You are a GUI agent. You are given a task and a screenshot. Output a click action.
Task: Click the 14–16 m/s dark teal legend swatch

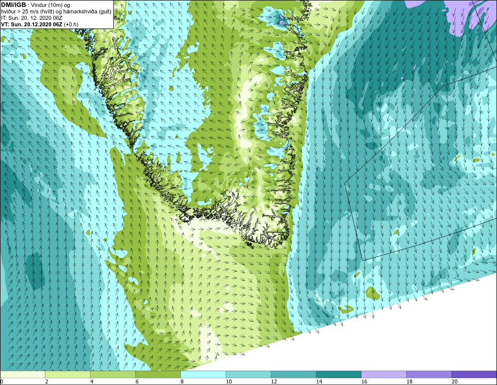click(339, 375)
